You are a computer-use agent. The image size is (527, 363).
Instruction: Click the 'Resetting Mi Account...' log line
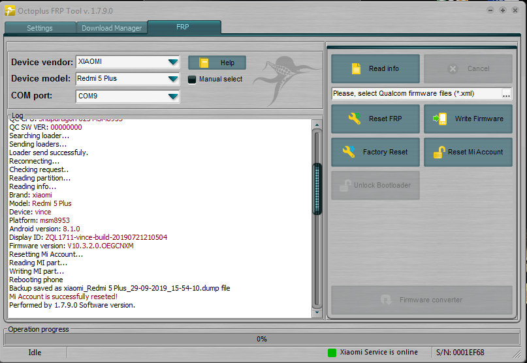(x=46, y=254)
